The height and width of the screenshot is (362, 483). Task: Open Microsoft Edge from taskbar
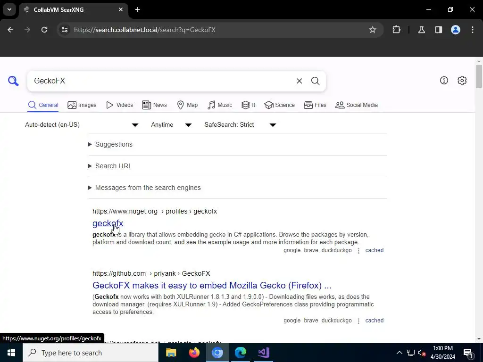(x=240, y=353)
